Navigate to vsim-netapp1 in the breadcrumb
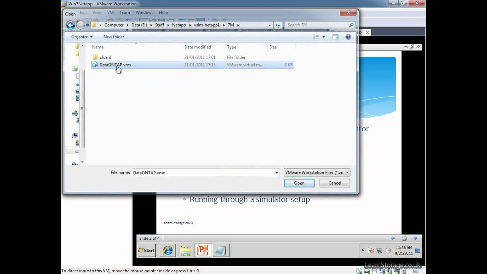487x274 pixels. 207,25
